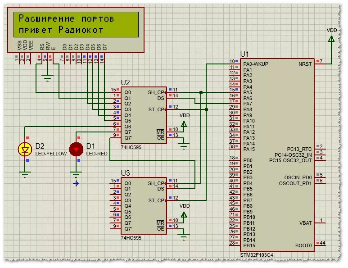Click the MR pin label on U3

[160, 223]
